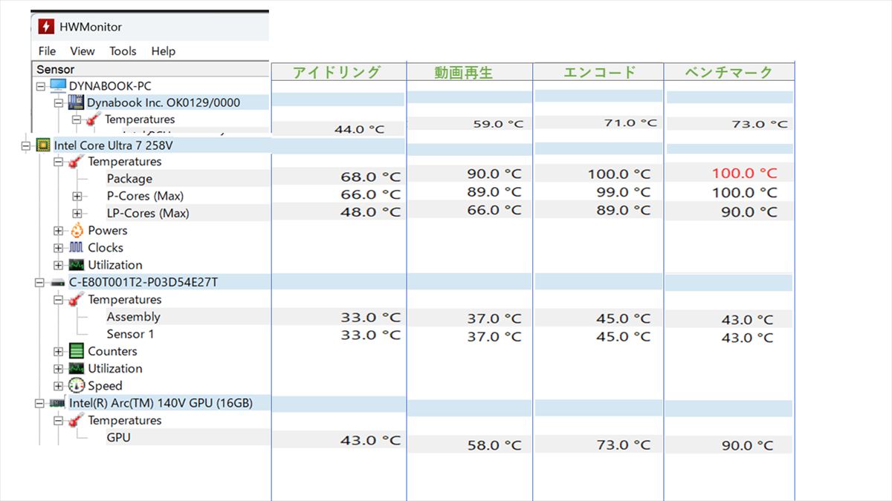Click the Speed gauge icon

[x=77, y=386]
